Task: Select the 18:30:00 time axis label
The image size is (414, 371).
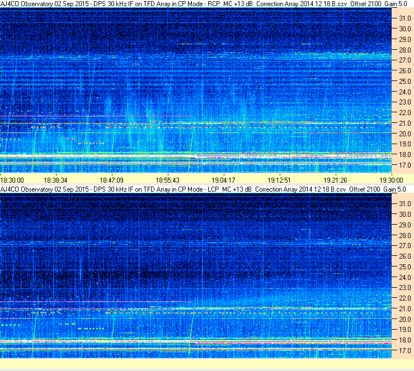Action: click(x=12, y=180)
